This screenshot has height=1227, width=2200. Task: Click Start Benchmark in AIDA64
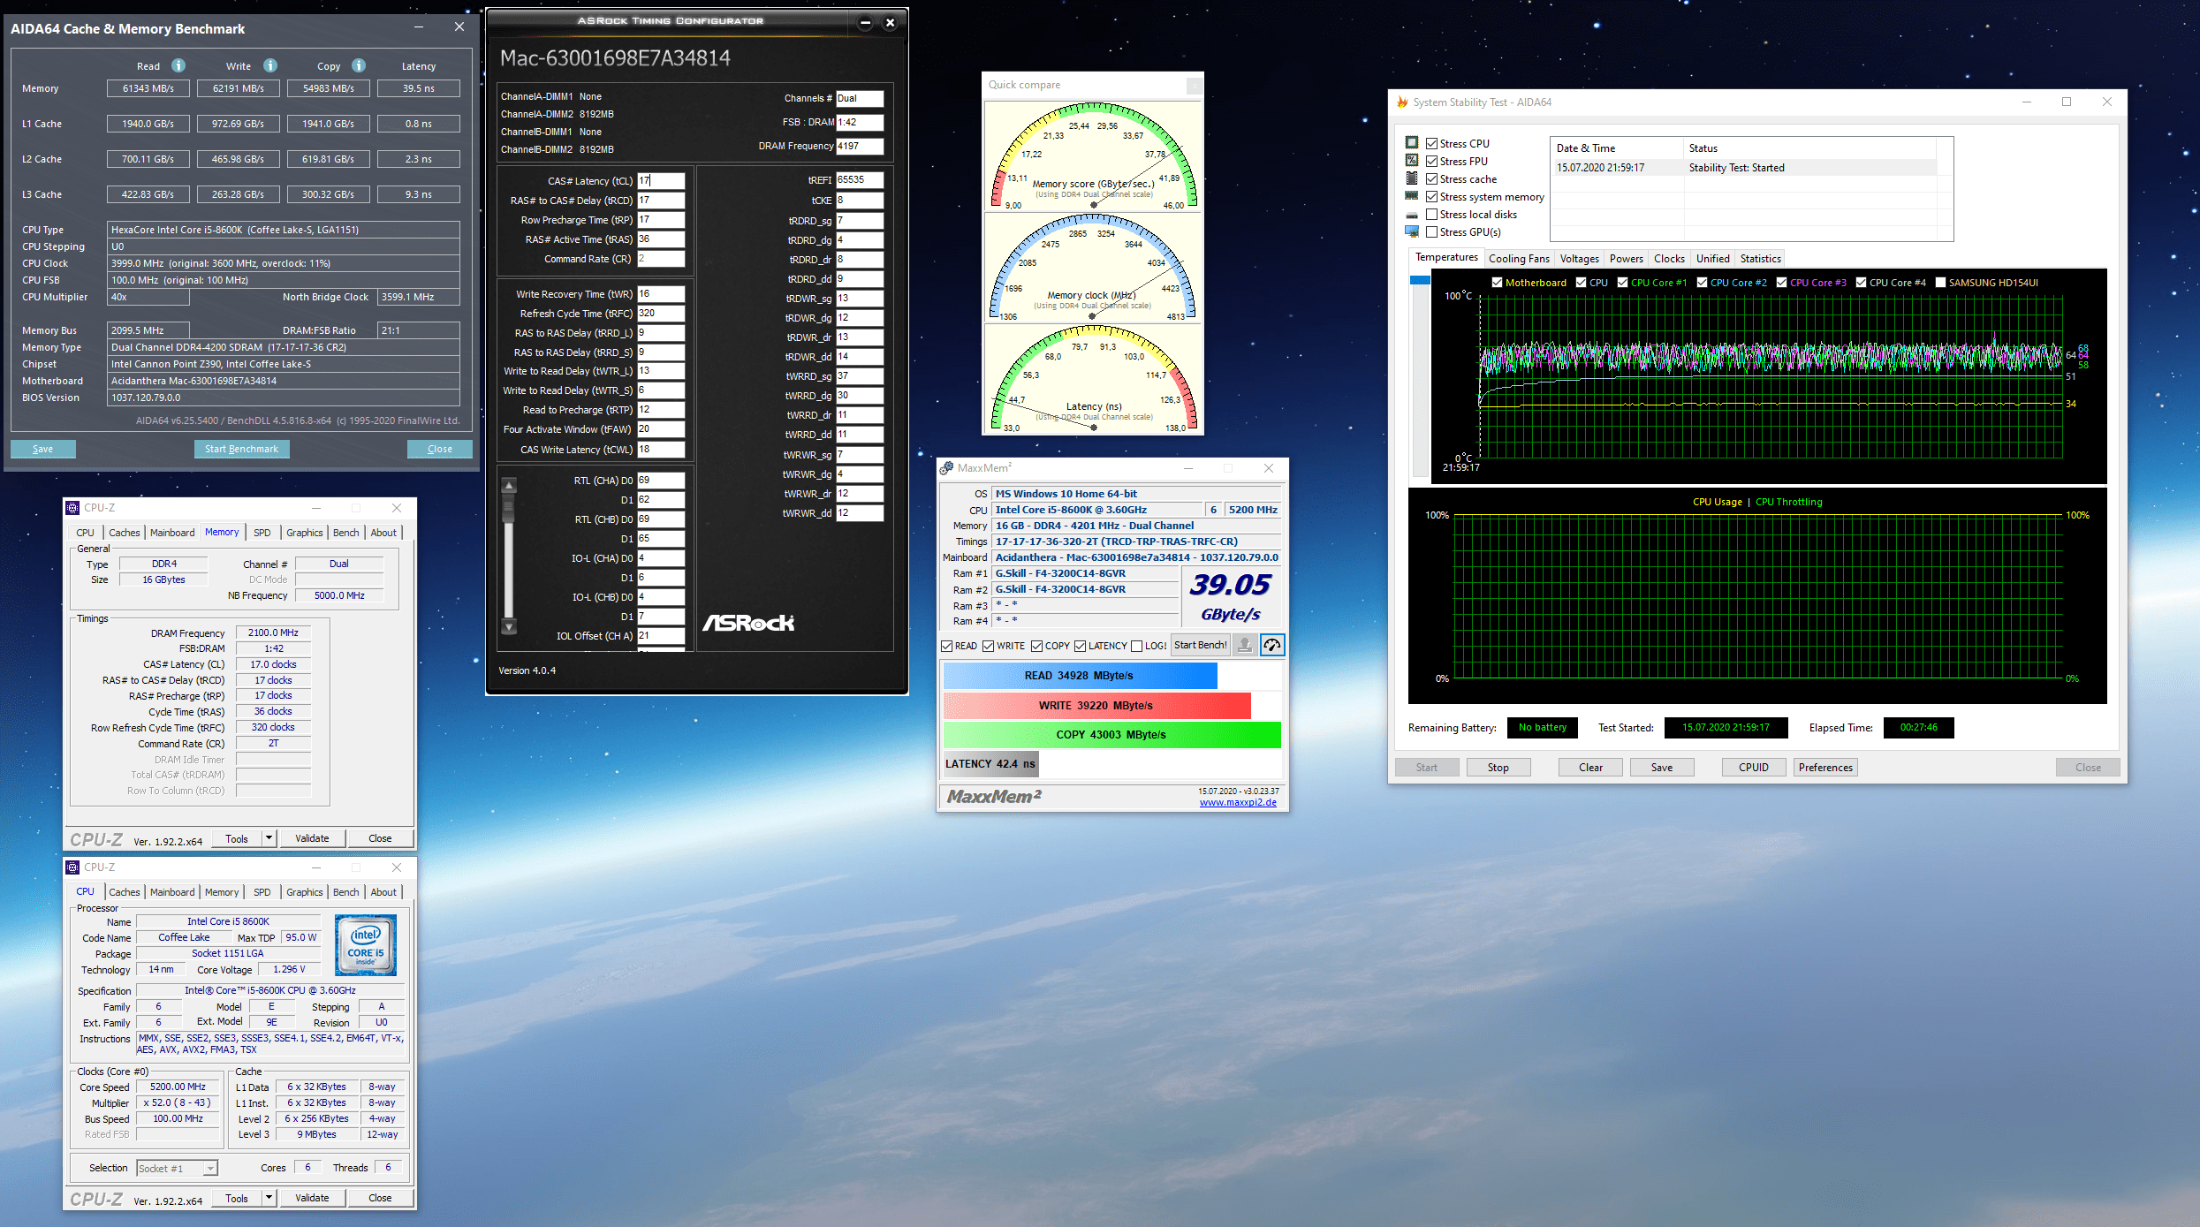241,449
